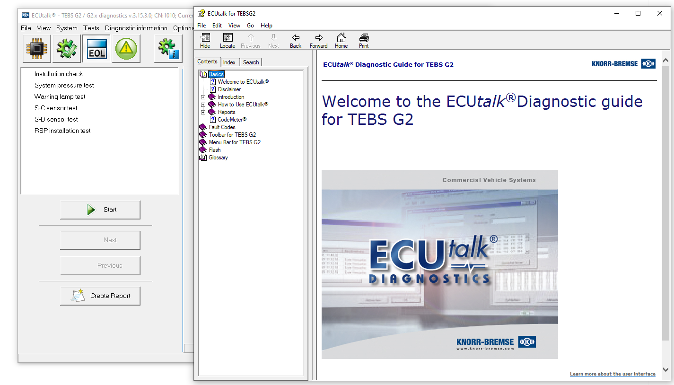Open the Help menu in help window

pos(266,26)
